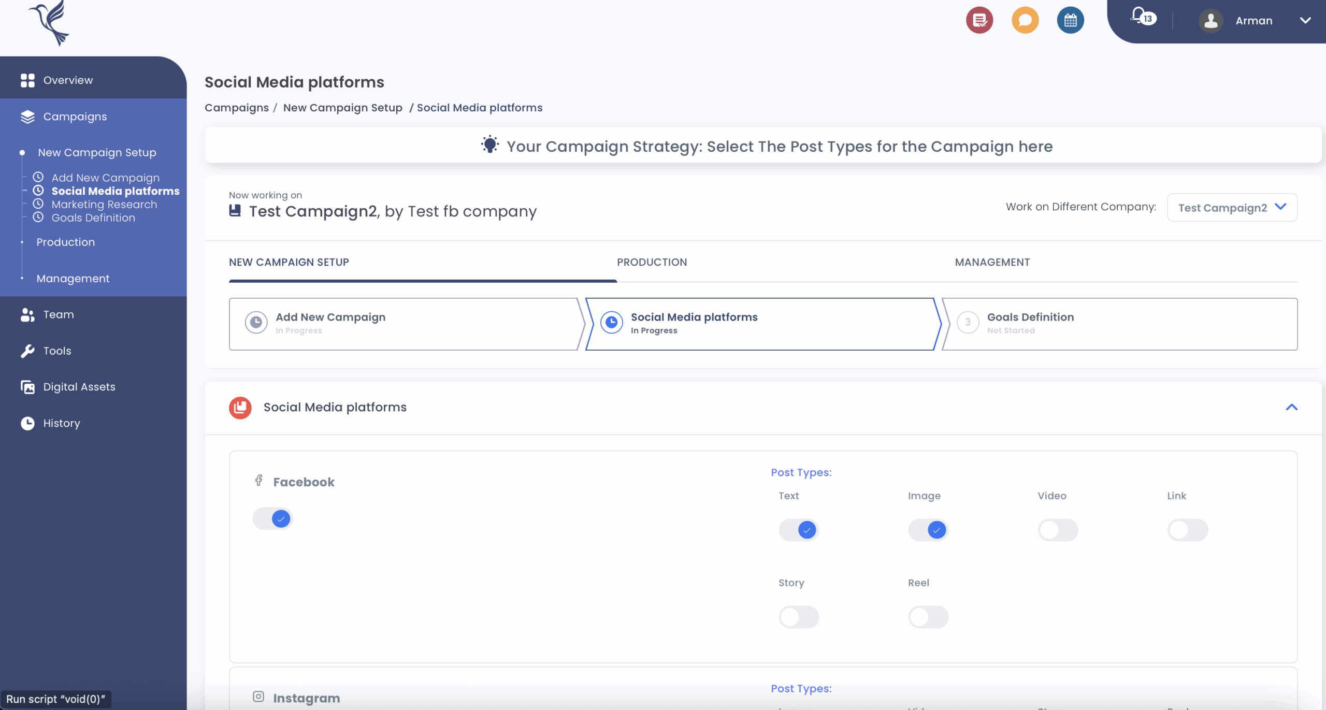1326x710 pixels.
Task: Open the Test Campaign2 company dropdown
Action: [1232, 207]
